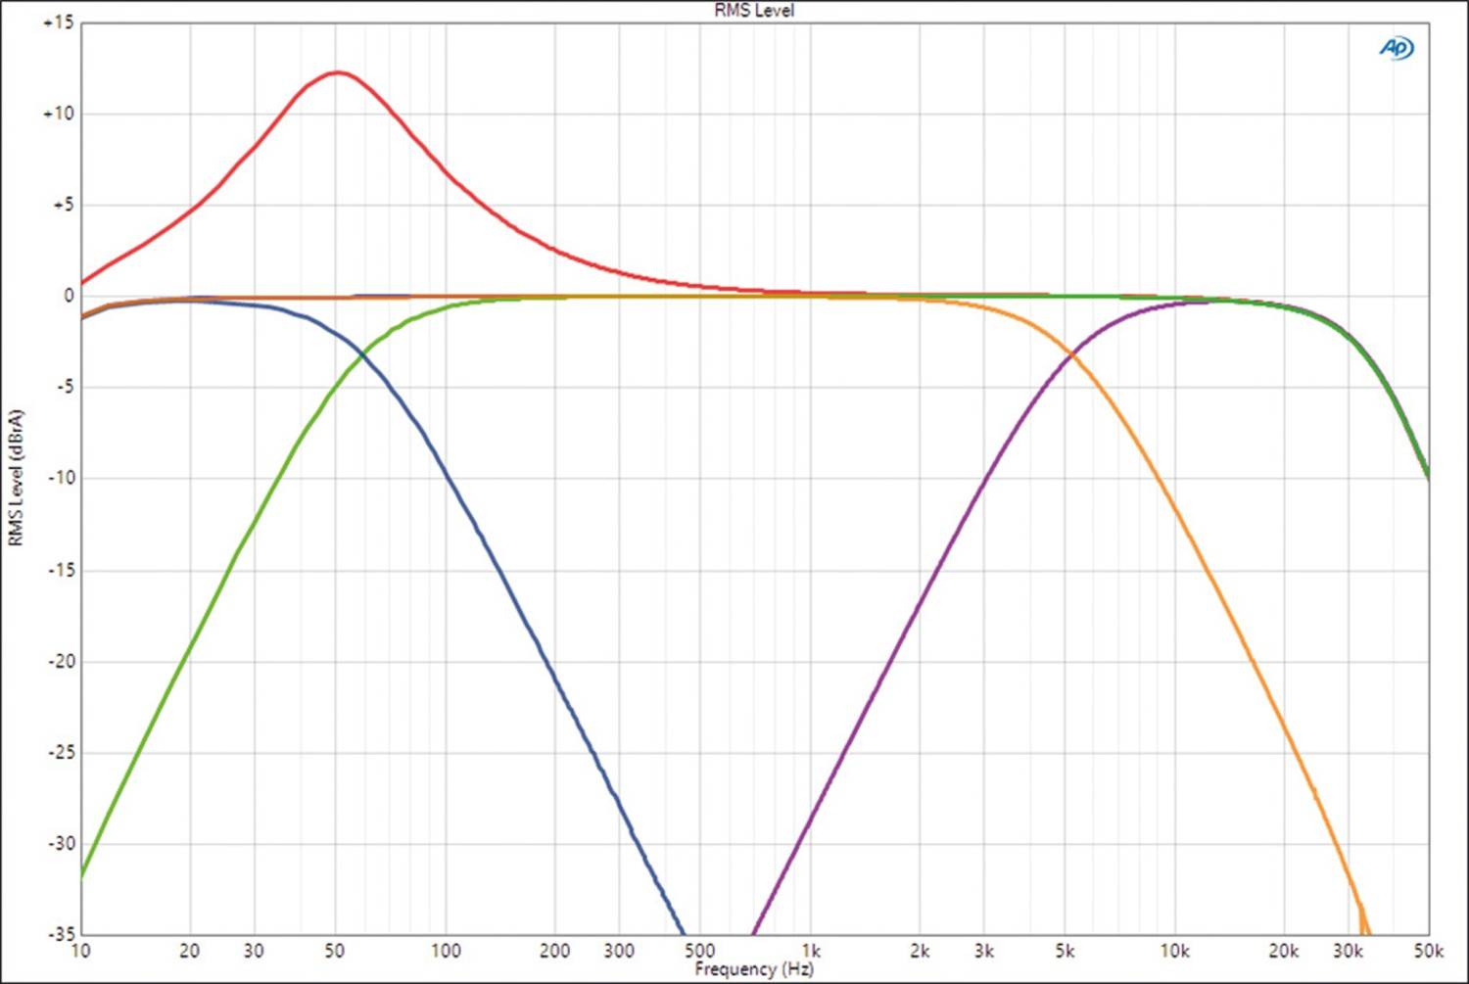The image size is (1469, 984).
Task: Click the '-10' y-axis value
Action: (x=61, y=478)
